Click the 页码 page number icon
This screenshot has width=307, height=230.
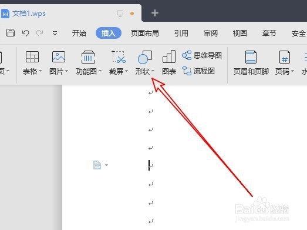[285, 57]
